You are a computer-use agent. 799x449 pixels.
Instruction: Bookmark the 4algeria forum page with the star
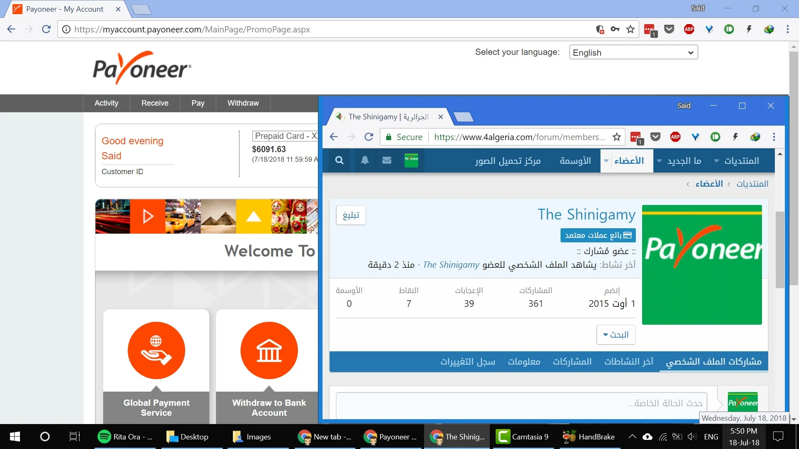617,137
